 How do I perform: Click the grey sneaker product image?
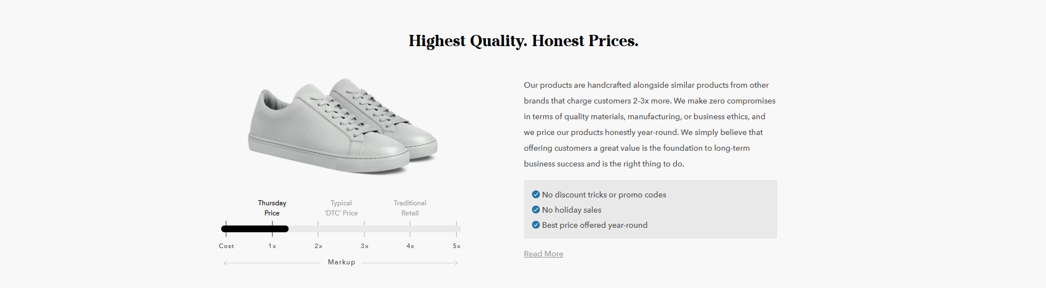[342, 125]
